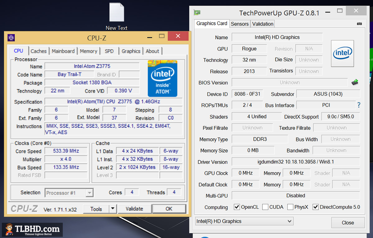Toggle the PhysX checkbox

point(290,207)
